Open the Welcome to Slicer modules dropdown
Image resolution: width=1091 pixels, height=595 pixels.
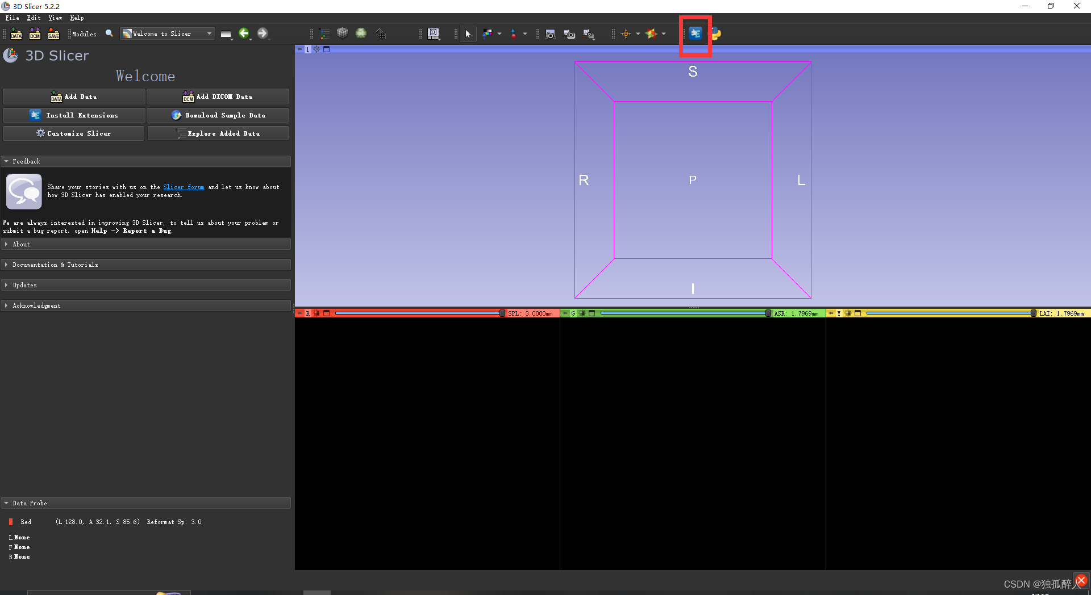pyautogui.click(x=167, y=33)
